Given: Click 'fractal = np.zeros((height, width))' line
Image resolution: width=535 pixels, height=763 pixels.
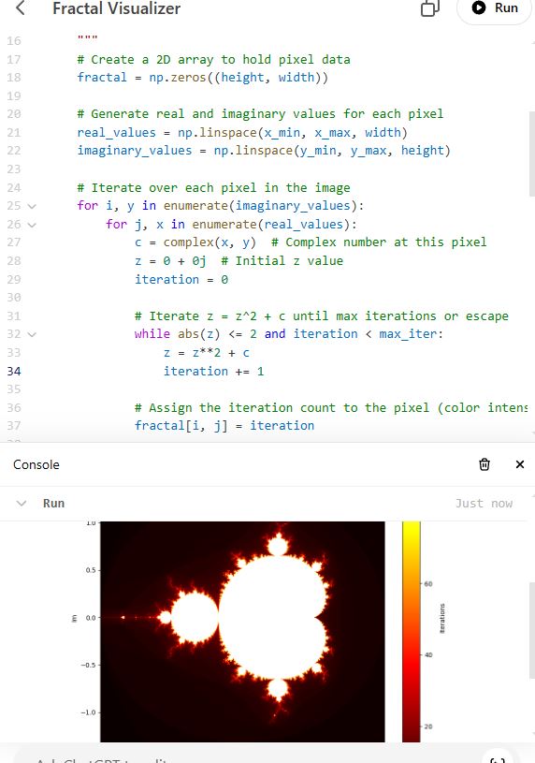Looking at the screenshot, I should coord(202,78).
